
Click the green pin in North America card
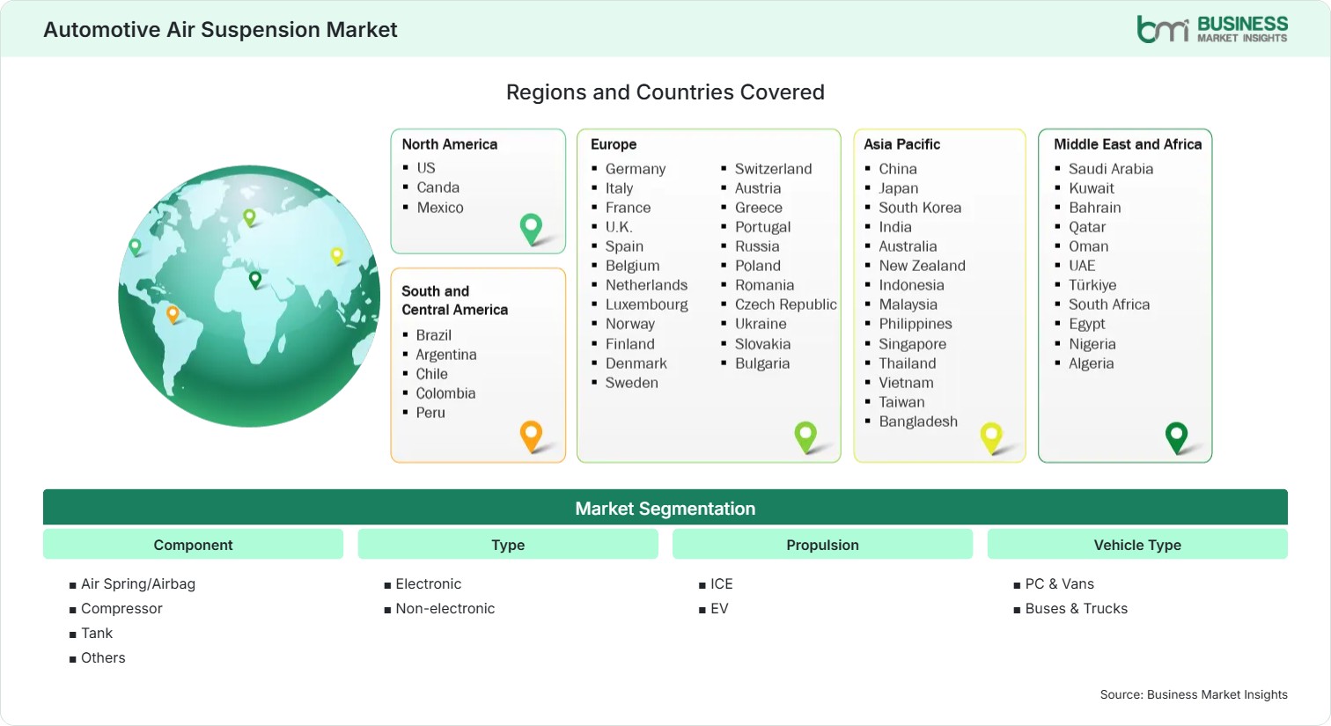click(532, 229)
